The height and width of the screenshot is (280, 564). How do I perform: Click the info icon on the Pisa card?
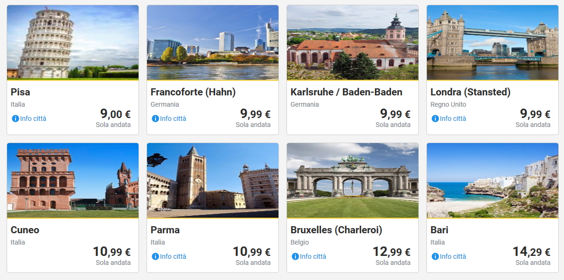tap(16, 119)
